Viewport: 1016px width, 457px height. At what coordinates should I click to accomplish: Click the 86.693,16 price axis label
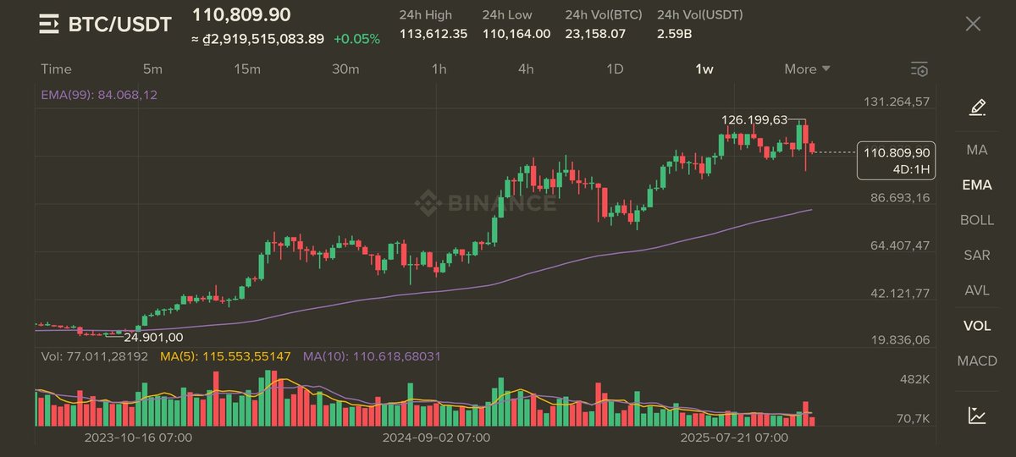(x=900, y=197)
